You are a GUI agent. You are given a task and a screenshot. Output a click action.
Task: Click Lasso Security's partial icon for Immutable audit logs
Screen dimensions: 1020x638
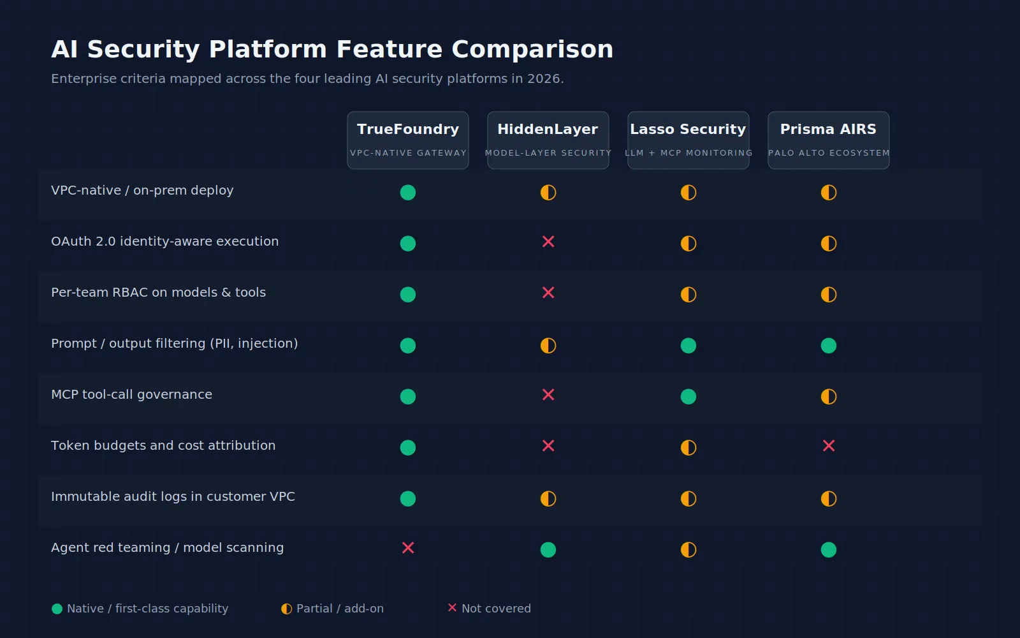tap(688, 498)
